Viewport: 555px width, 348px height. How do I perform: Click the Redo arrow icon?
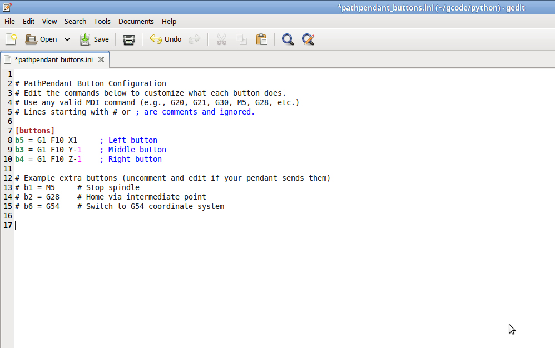tap(194, 39)
